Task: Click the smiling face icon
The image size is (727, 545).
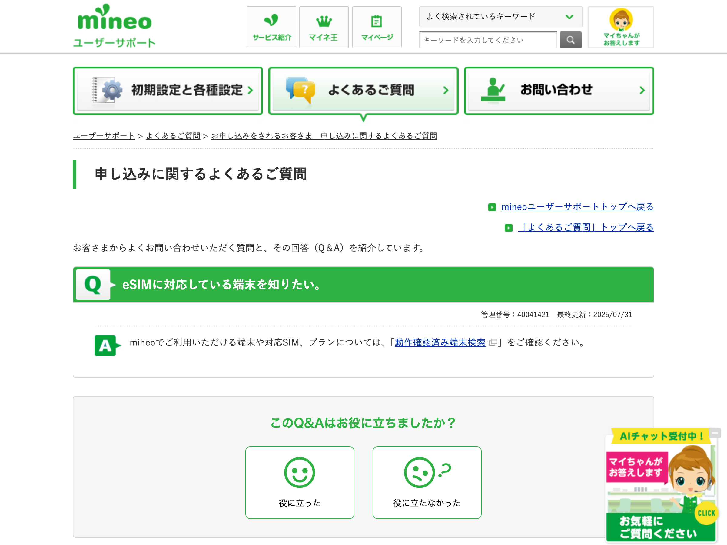Action: (300, 472)
